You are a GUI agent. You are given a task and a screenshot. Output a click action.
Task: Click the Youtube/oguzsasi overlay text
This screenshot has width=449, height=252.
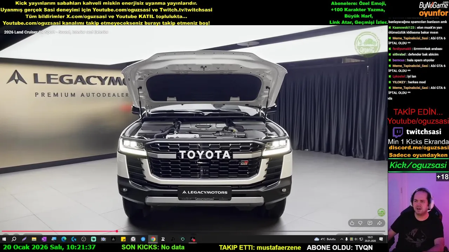[x=418, y=121]
